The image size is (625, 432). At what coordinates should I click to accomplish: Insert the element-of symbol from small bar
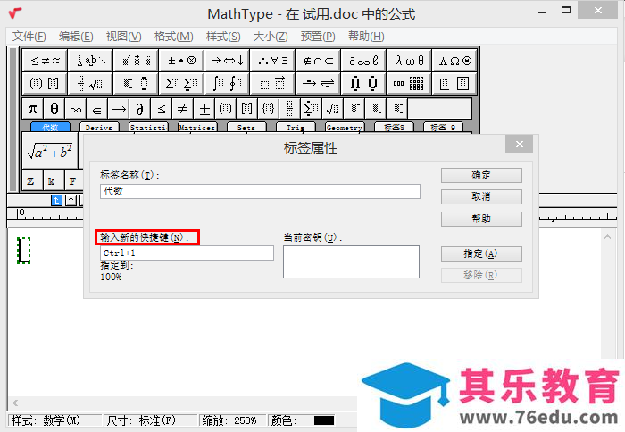[x=96, y=108]
